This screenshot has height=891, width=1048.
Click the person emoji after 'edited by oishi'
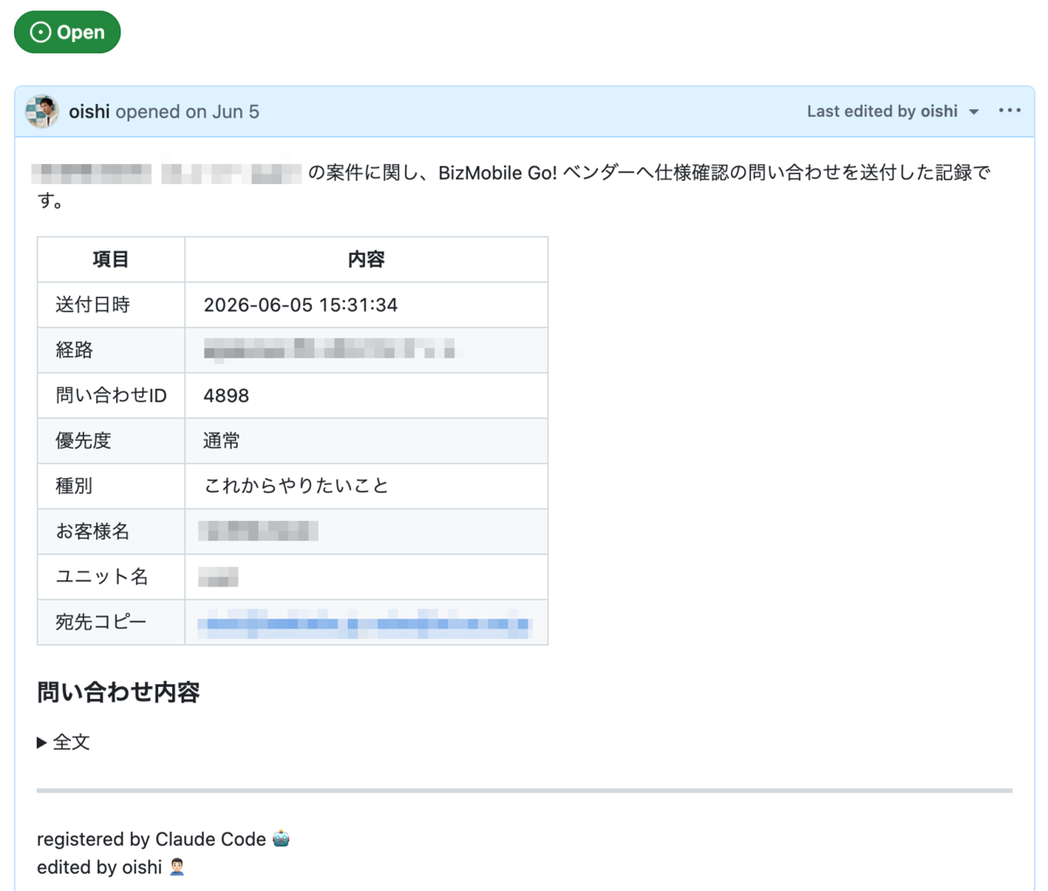(176, 867)
